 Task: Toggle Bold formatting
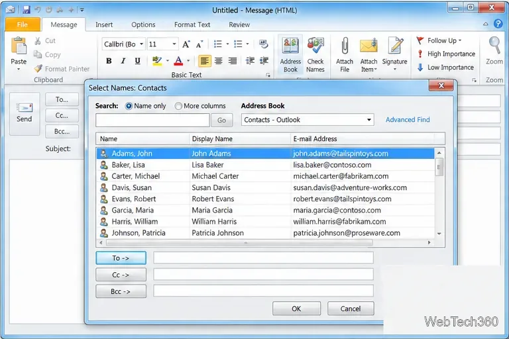(x=109, y=61)
